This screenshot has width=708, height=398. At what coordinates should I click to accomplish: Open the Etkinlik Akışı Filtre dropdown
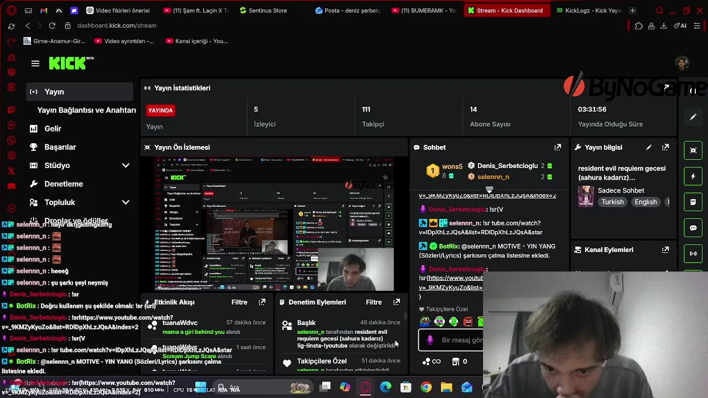point(240,302)
